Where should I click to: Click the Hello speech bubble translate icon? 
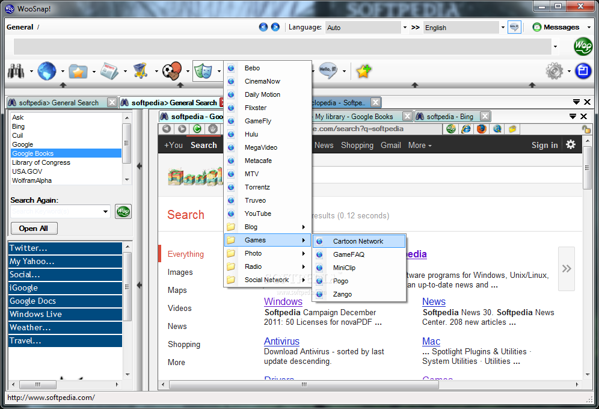pyautogui.click(x=328, y=70)
